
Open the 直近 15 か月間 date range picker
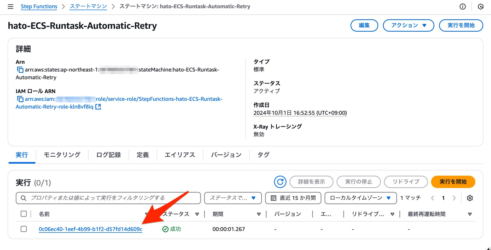pos(293,198)
